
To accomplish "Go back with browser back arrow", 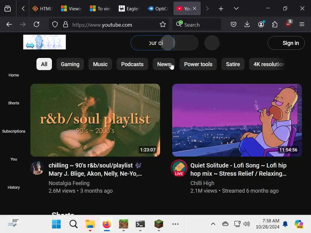I will point(9,24).
